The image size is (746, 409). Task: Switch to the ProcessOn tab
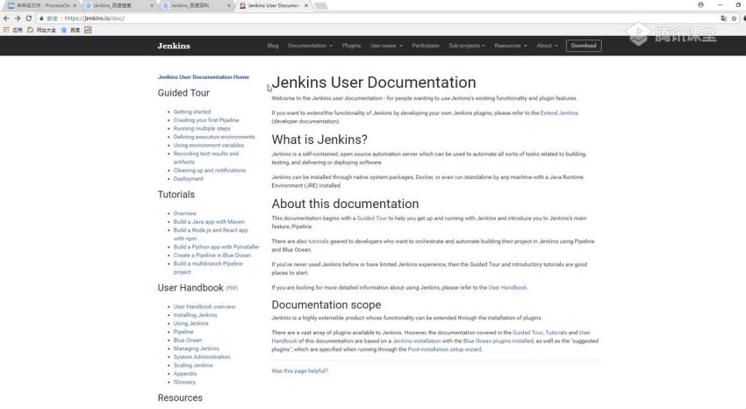point(40,5)
